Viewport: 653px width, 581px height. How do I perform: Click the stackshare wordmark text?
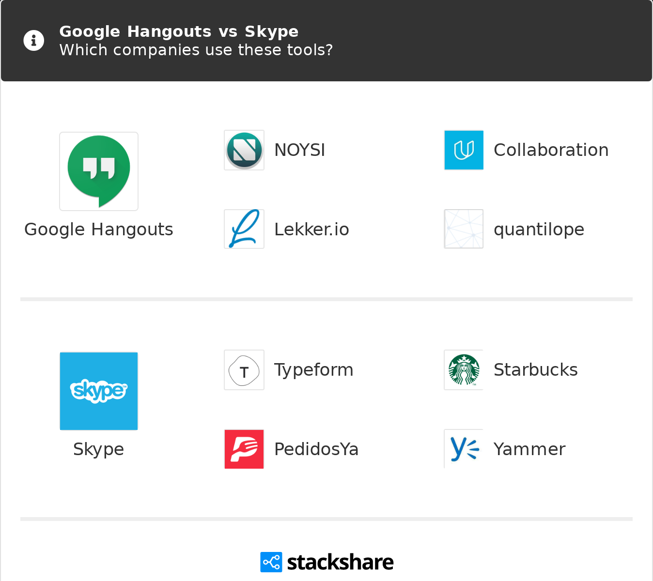[x=340, y=562]
